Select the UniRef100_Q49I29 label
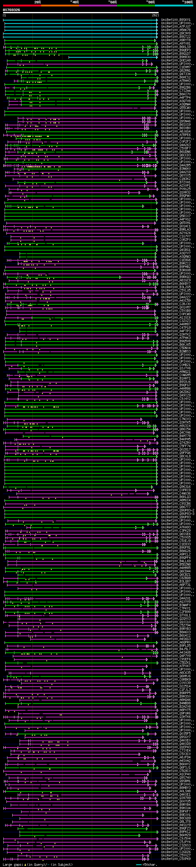Image resolution: width=196 pixels, height=867 pixels. point(175,395)
